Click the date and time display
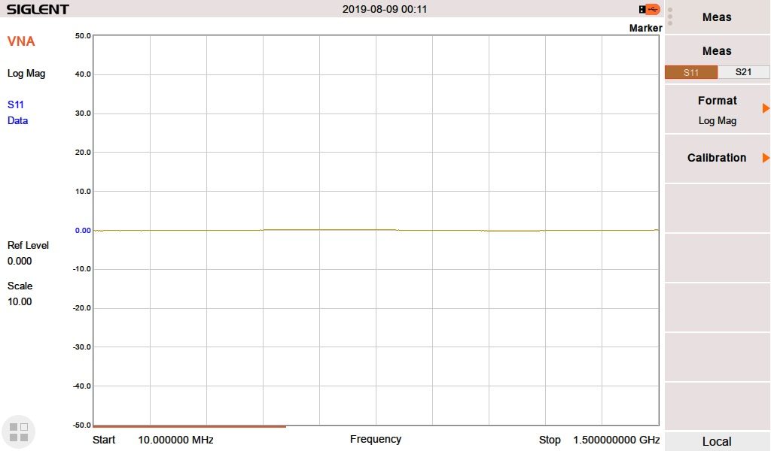 click(385, 9)
